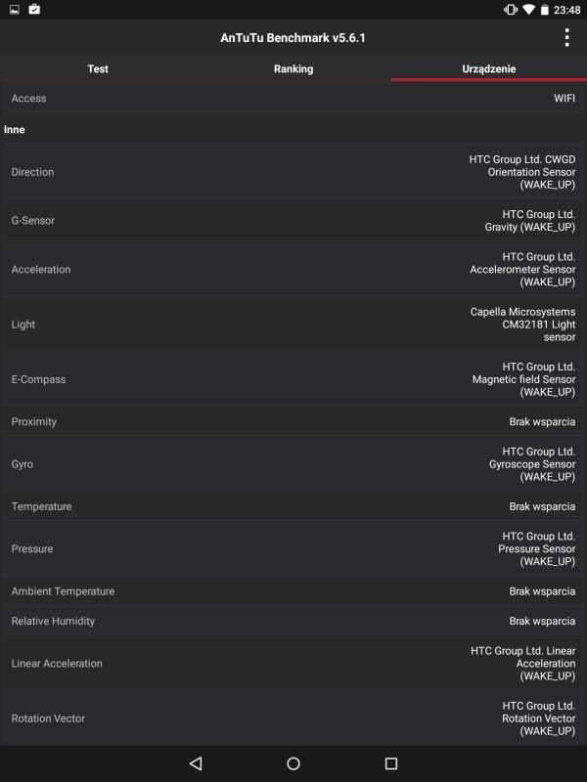587x782 pixels.
Task: Open the three-dot overflow menu
Action: click(x=566, y=37)
